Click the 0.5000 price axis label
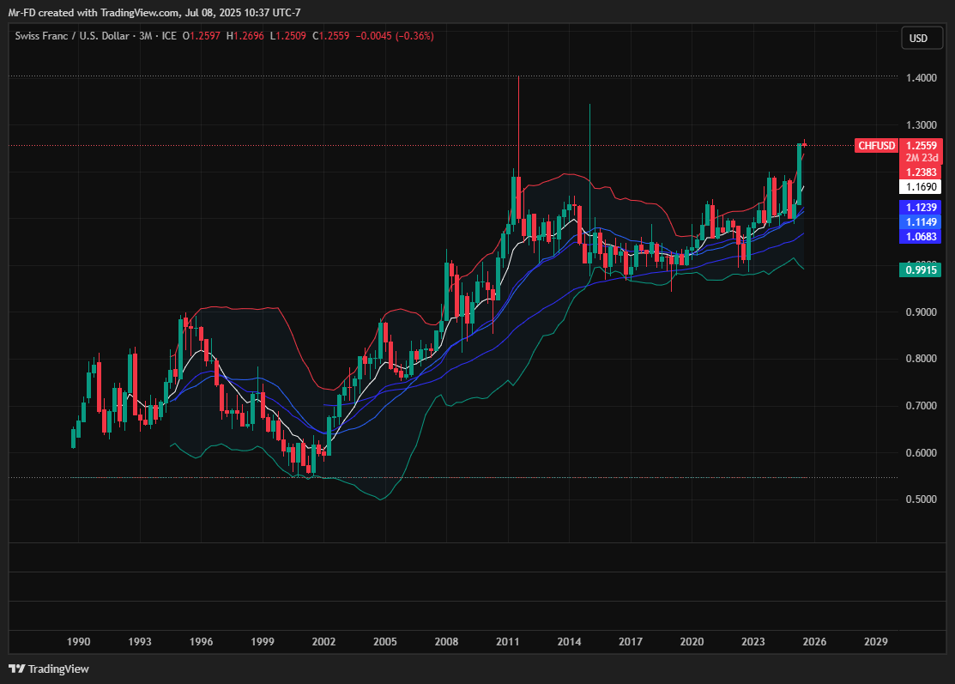 921,499
